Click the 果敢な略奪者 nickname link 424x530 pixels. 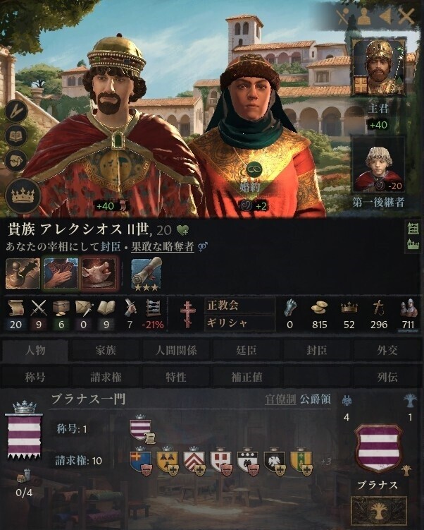point(163,247)
